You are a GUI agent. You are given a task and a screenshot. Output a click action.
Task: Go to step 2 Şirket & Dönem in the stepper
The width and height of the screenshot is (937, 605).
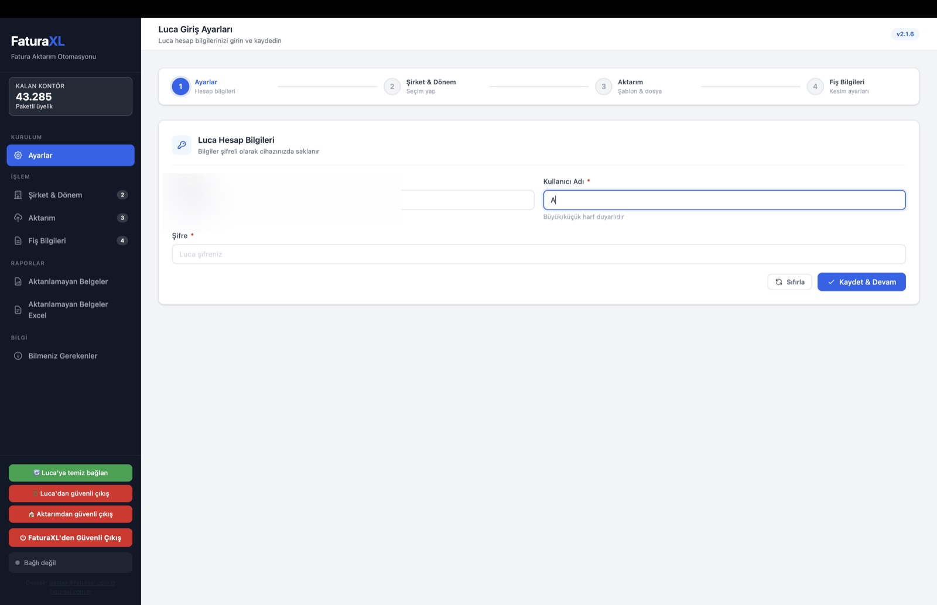pos(420,87)
